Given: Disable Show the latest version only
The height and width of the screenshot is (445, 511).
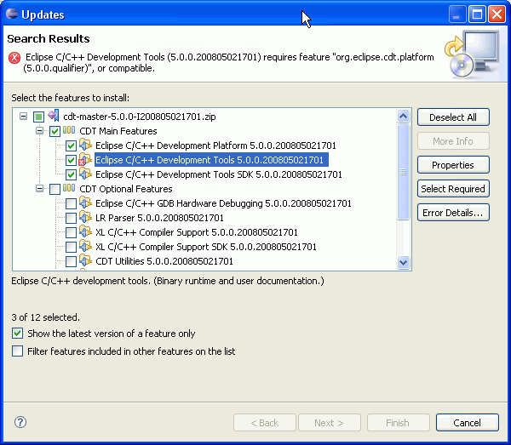Looking at the screenshot, I should coord(17,334).
